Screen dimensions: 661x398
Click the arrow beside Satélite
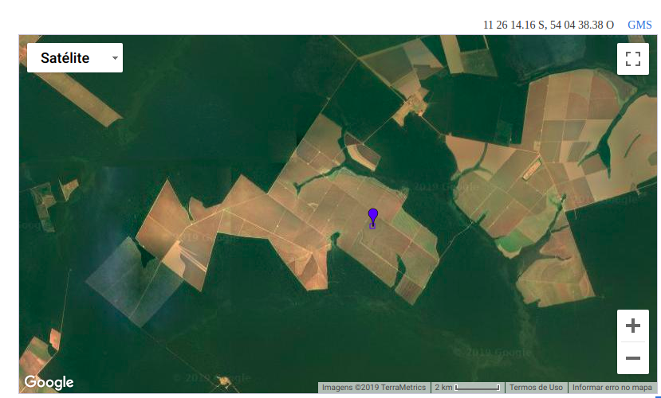tap(115, 58)
